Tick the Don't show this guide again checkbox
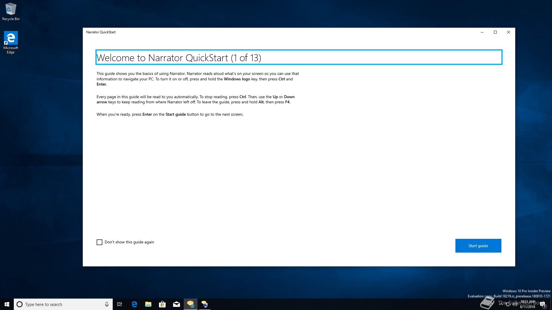Image resolution: width=552 pixels, height=310 pixels. 99,242
